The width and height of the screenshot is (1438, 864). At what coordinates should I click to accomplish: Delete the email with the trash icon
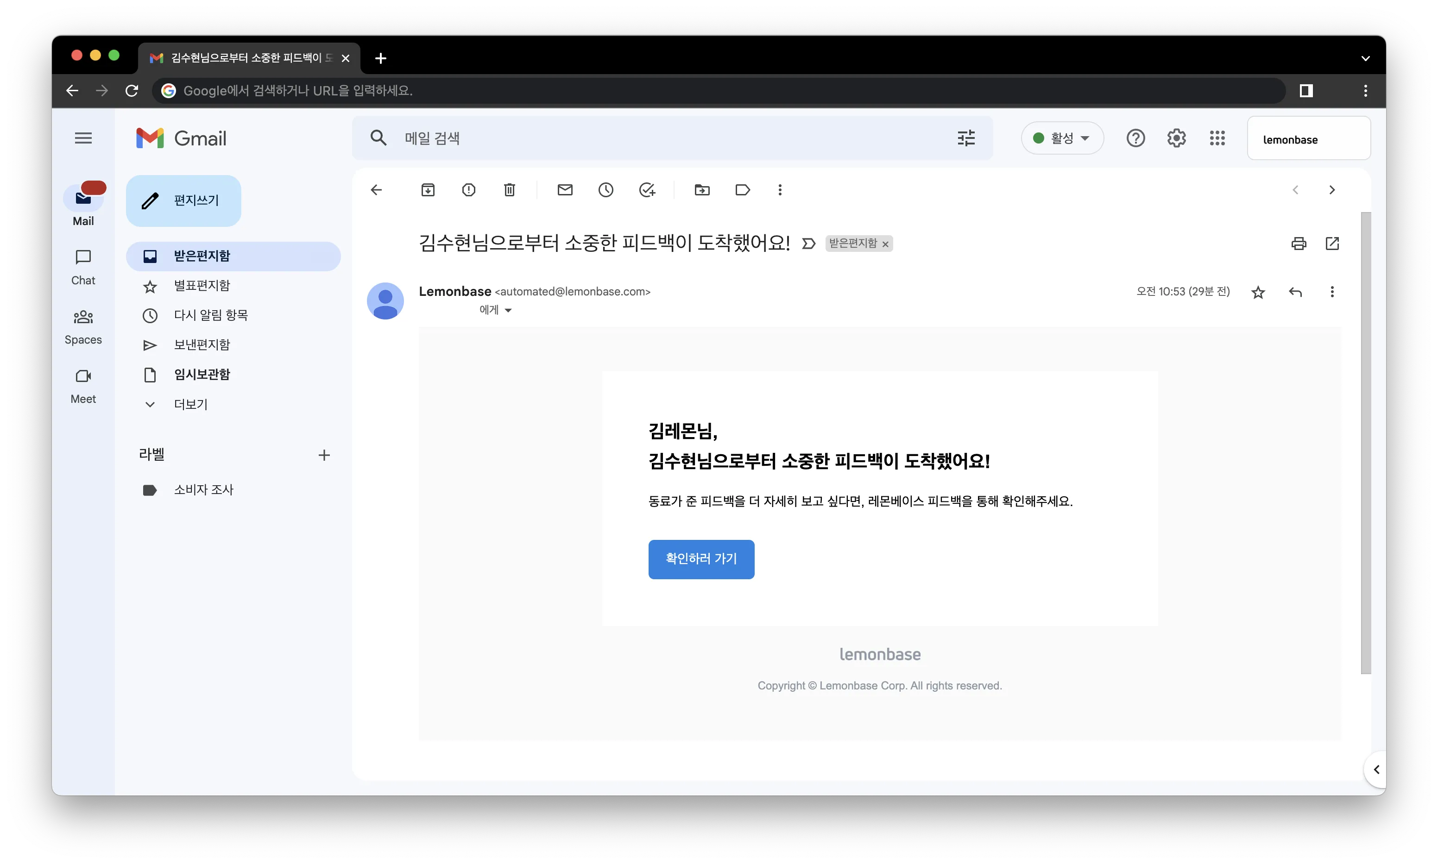tap(509, 190)
